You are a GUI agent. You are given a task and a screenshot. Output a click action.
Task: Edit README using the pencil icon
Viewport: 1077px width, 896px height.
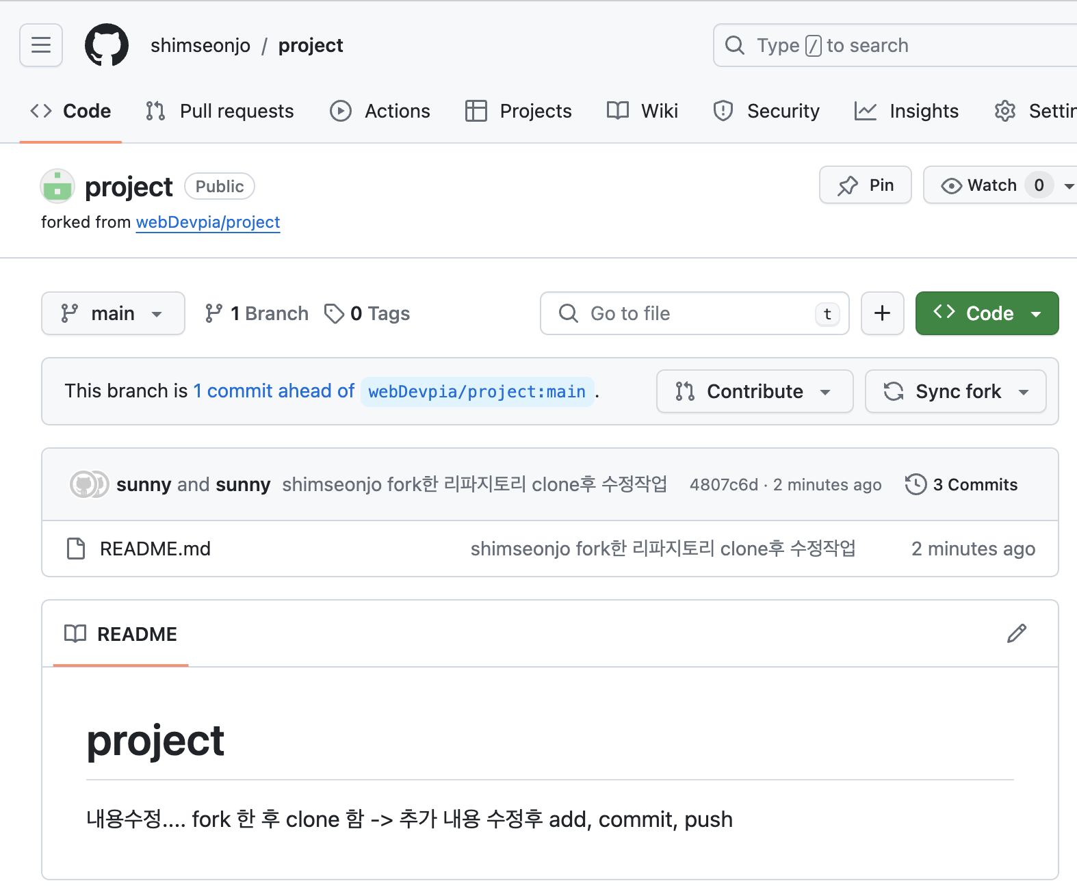click(1016, 633)
